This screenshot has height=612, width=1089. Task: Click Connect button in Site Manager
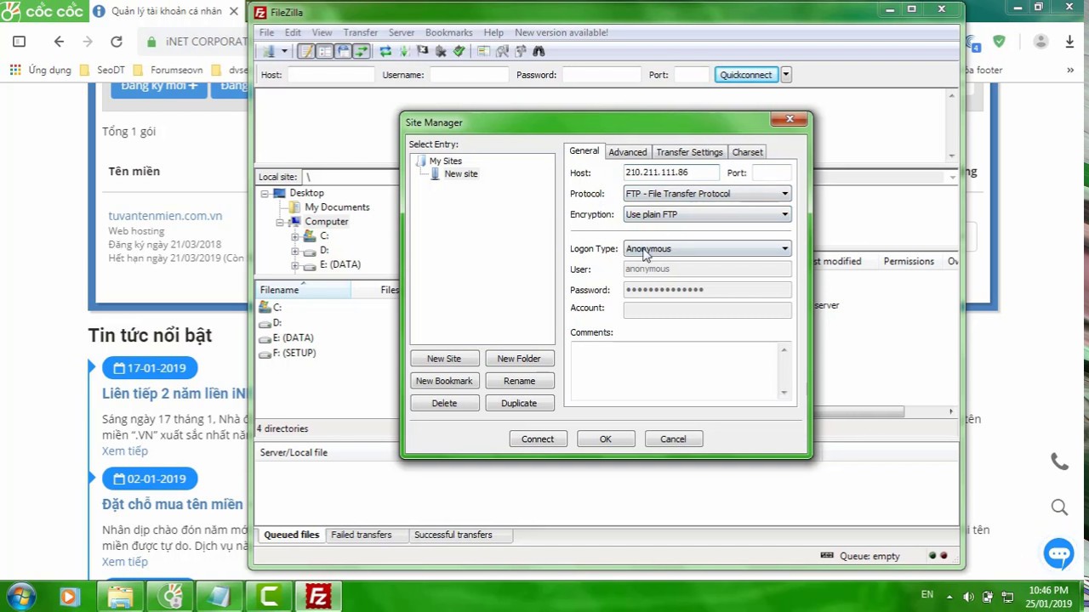click(x=538, y=439)
